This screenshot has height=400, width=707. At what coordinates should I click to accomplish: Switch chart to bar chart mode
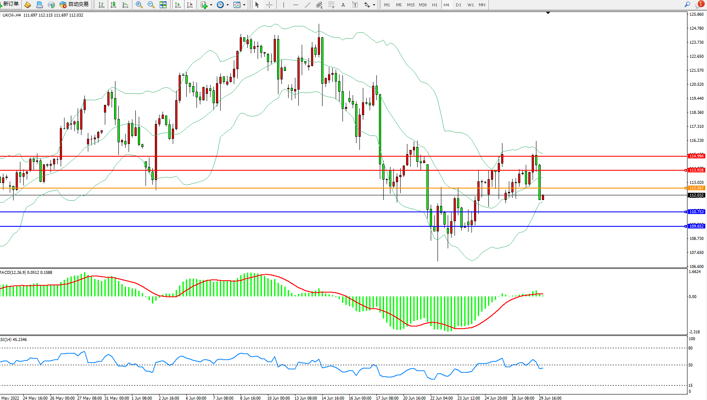point(101,5)
